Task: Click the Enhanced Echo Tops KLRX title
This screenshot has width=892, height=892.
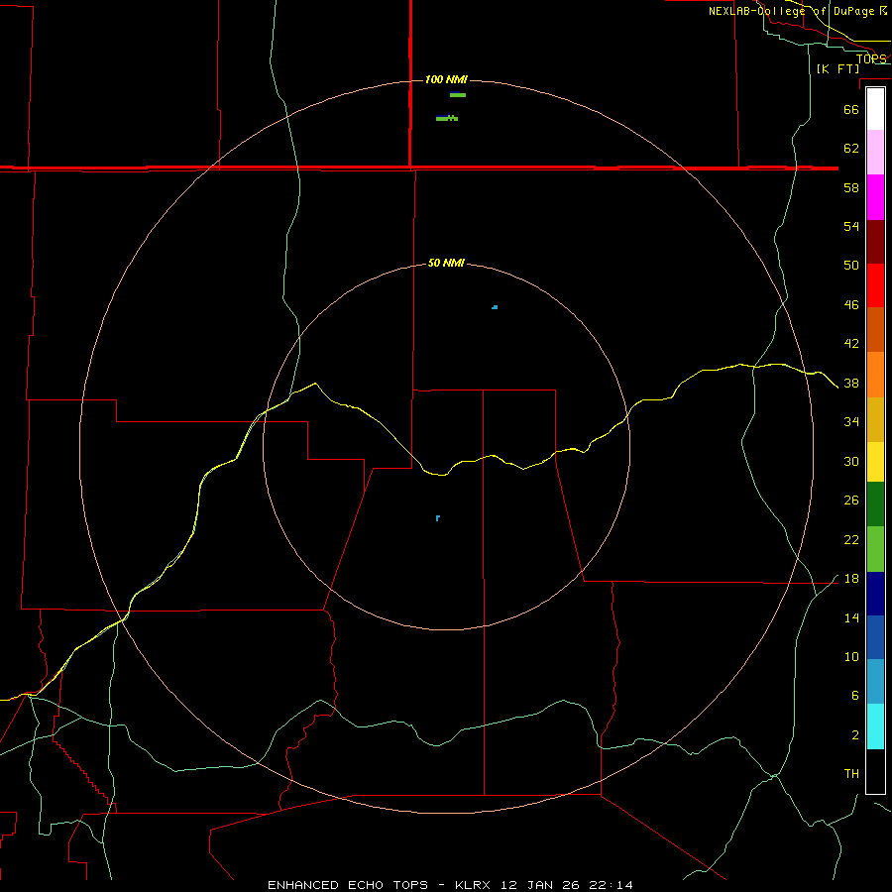Action: pyautogui.click(x=450, y=885)
